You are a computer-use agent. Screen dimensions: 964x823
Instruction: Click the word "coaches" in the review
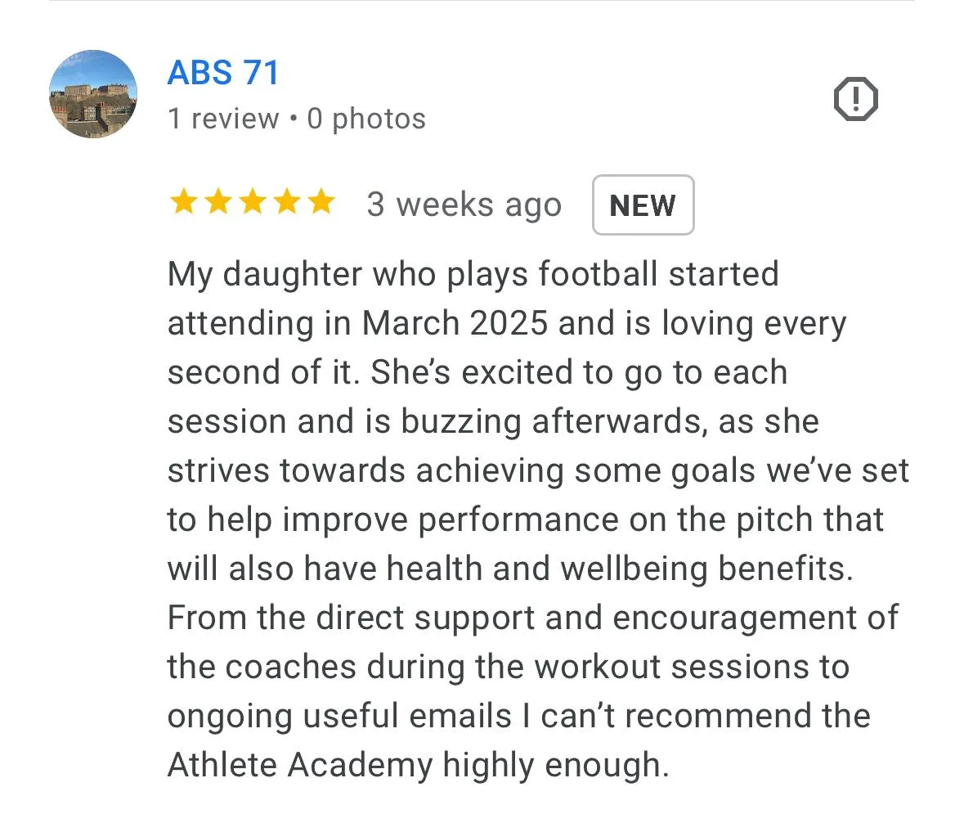click(290, 668)
